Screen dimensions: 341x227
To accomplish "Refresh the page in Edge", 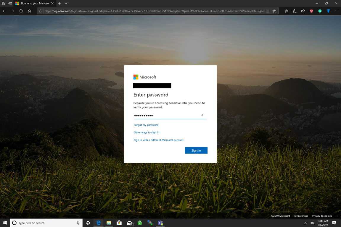I will point(21,11).
